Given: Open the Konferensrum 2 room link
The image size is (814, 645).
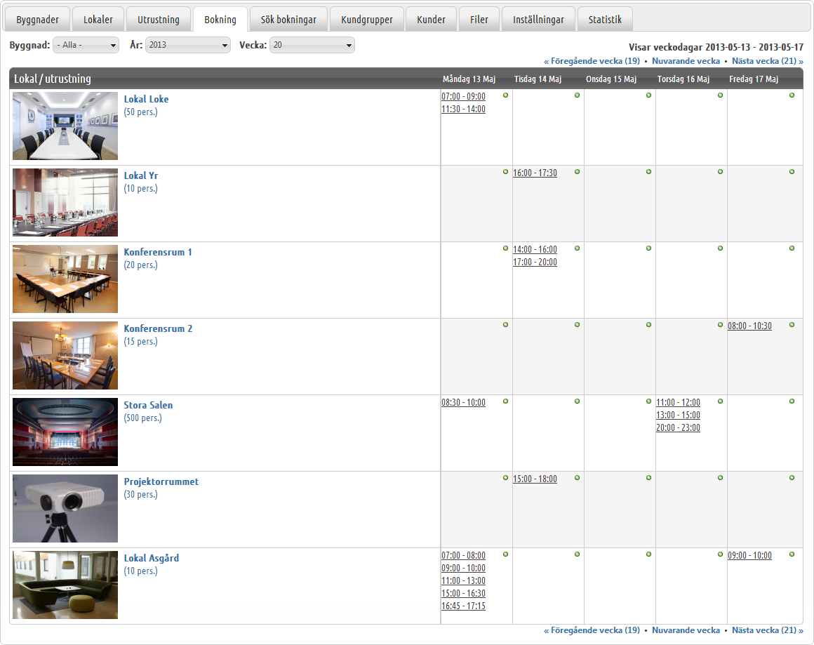Looking at the screenshot, I should tap(158, 328).
